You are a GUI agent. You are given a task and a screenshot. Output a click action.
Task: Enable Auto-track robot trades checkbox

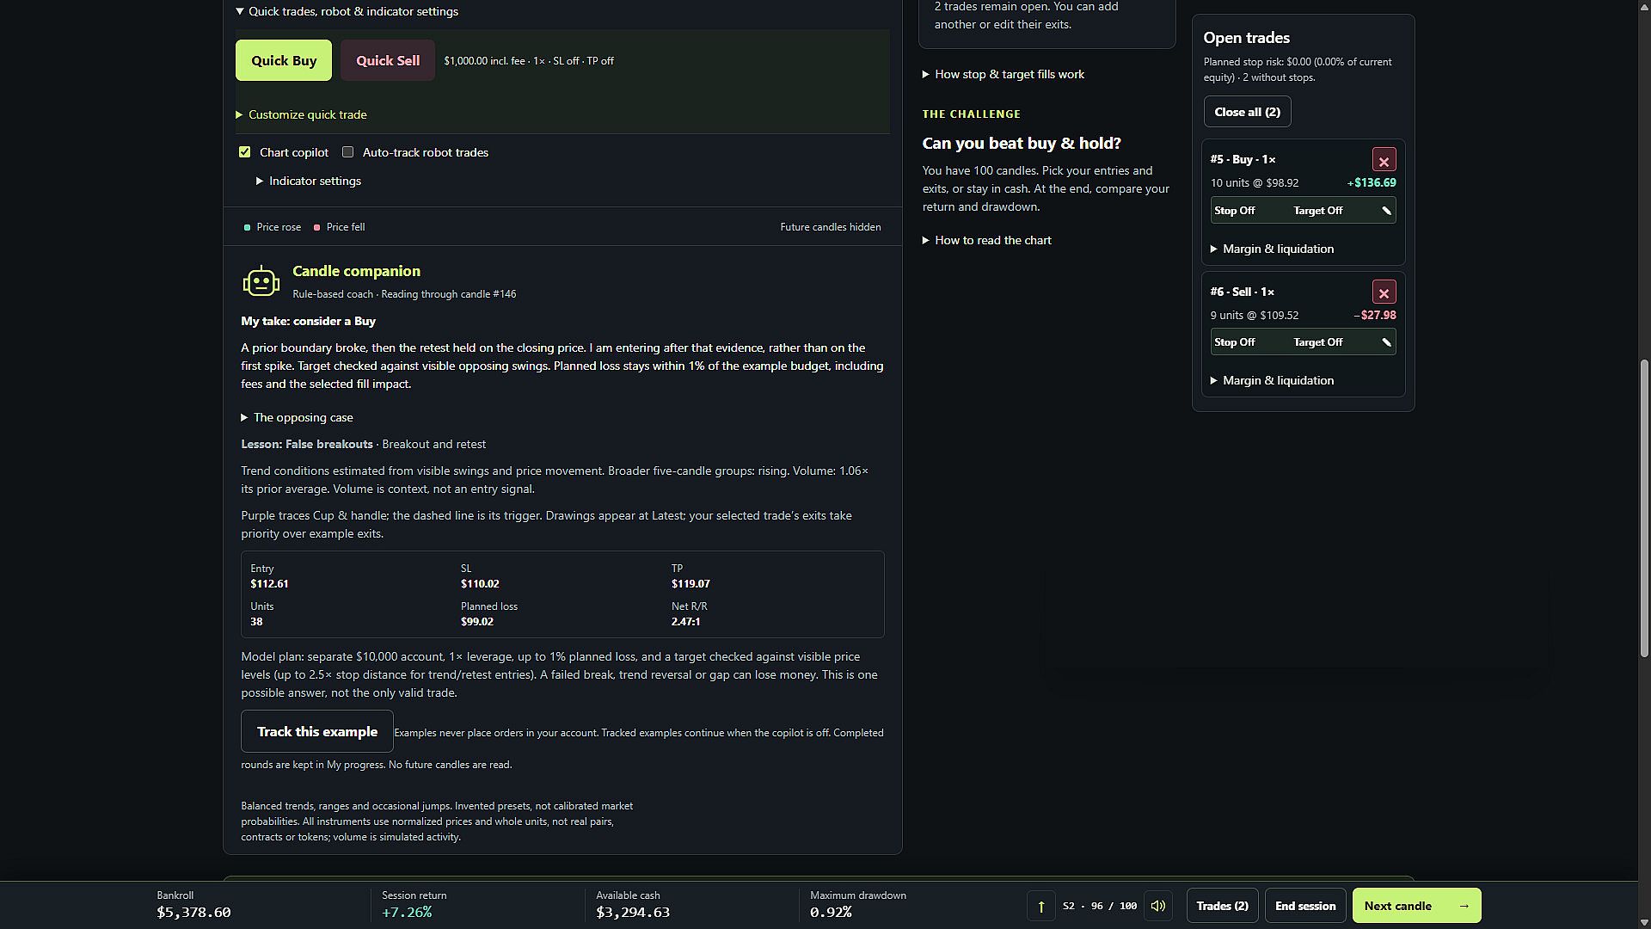pyautogui.click(x=348, y=152)
